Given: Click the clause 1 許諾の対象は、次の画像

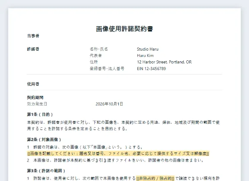Looking at the screenshot, I should (85, 147).
